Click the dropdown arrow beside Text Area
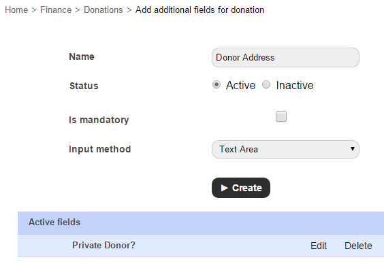 (x=353, y=149)
